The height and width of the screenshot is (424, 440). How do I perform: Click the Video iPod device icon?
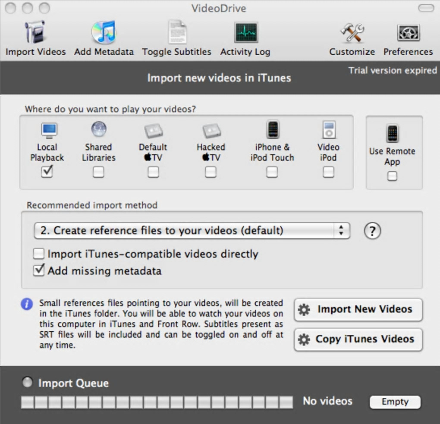pos(329,129)
